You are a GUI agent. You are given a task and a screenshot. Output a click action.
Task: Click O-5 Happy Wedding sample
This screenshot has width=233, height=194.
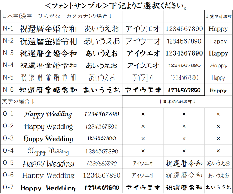pos(49,164)
